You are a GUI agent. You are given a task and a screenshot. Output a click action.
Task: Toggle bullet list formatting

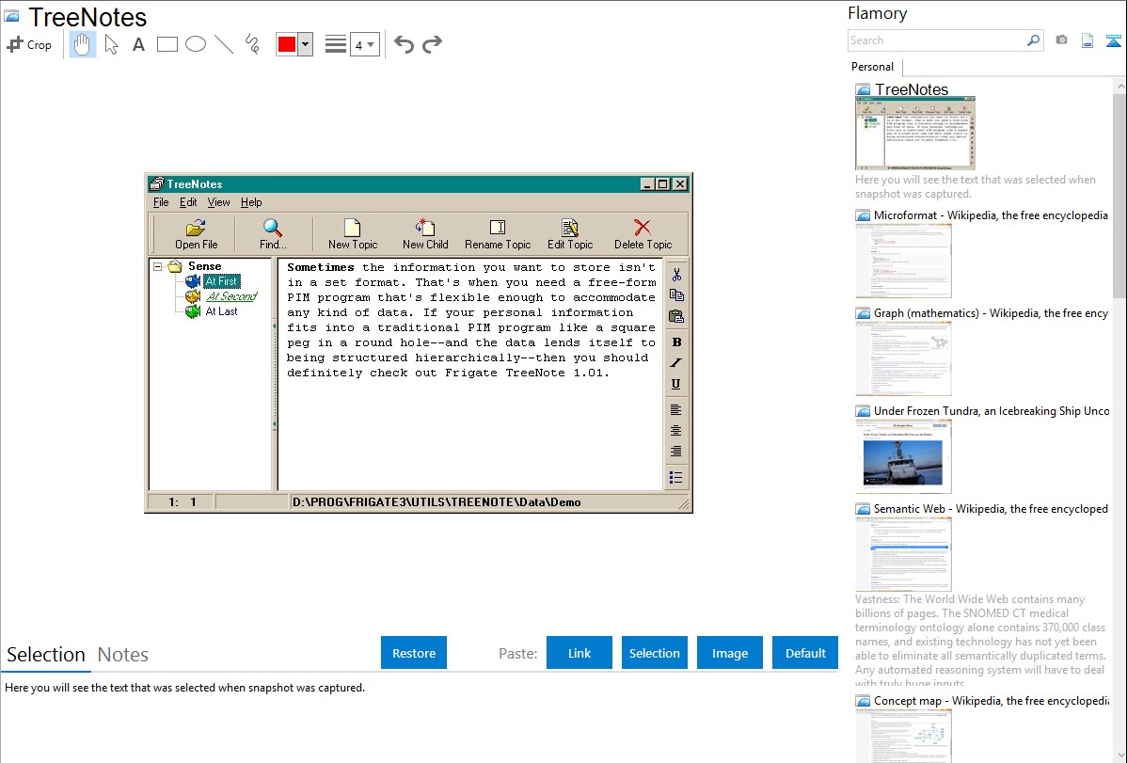pos(676,478)
